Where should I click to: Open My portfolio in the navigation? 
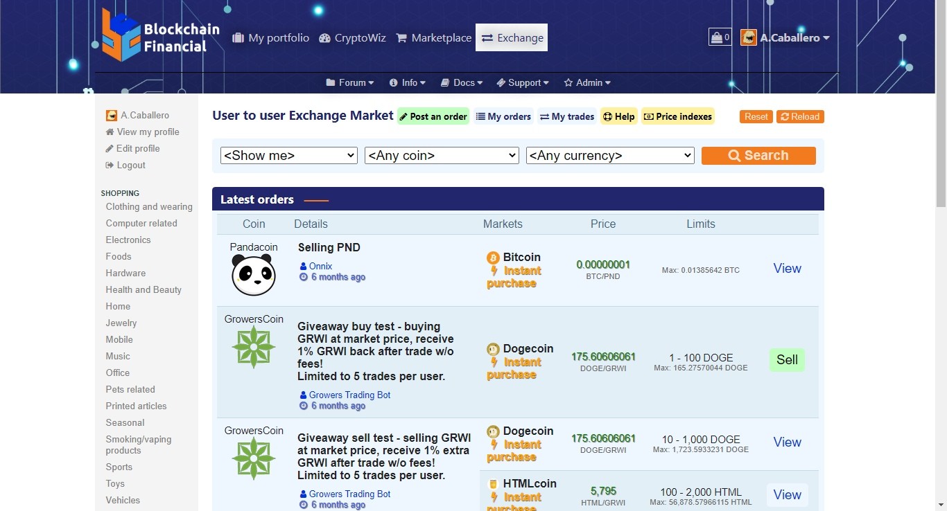coord(270,37)
